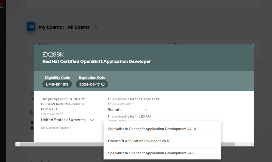Click the chevron beside United States of America
Image resolution: width=272 pixels, height=162 pixels.
click(92, 120)
